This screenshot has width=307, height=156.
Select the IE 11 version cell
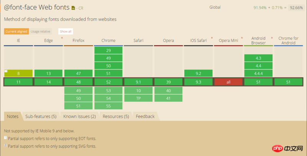point(18,82)
